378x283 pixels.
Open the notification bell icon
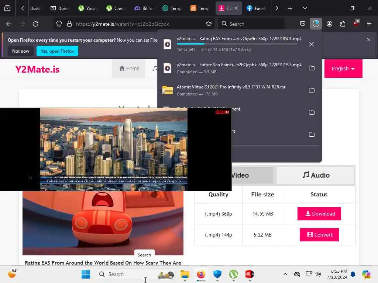pyautogui.click(x=353, y=274)
